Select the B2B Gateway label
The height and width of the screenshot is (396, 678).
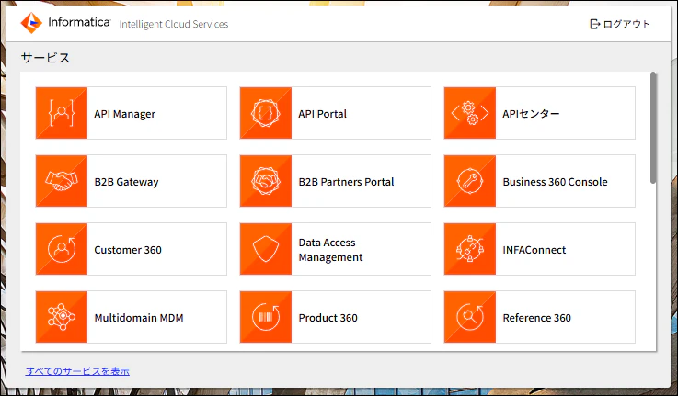coord(126,182)
